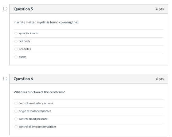Flag Question 6 with the bookmark icon
The image size is (172, 137).
[5, 78]
